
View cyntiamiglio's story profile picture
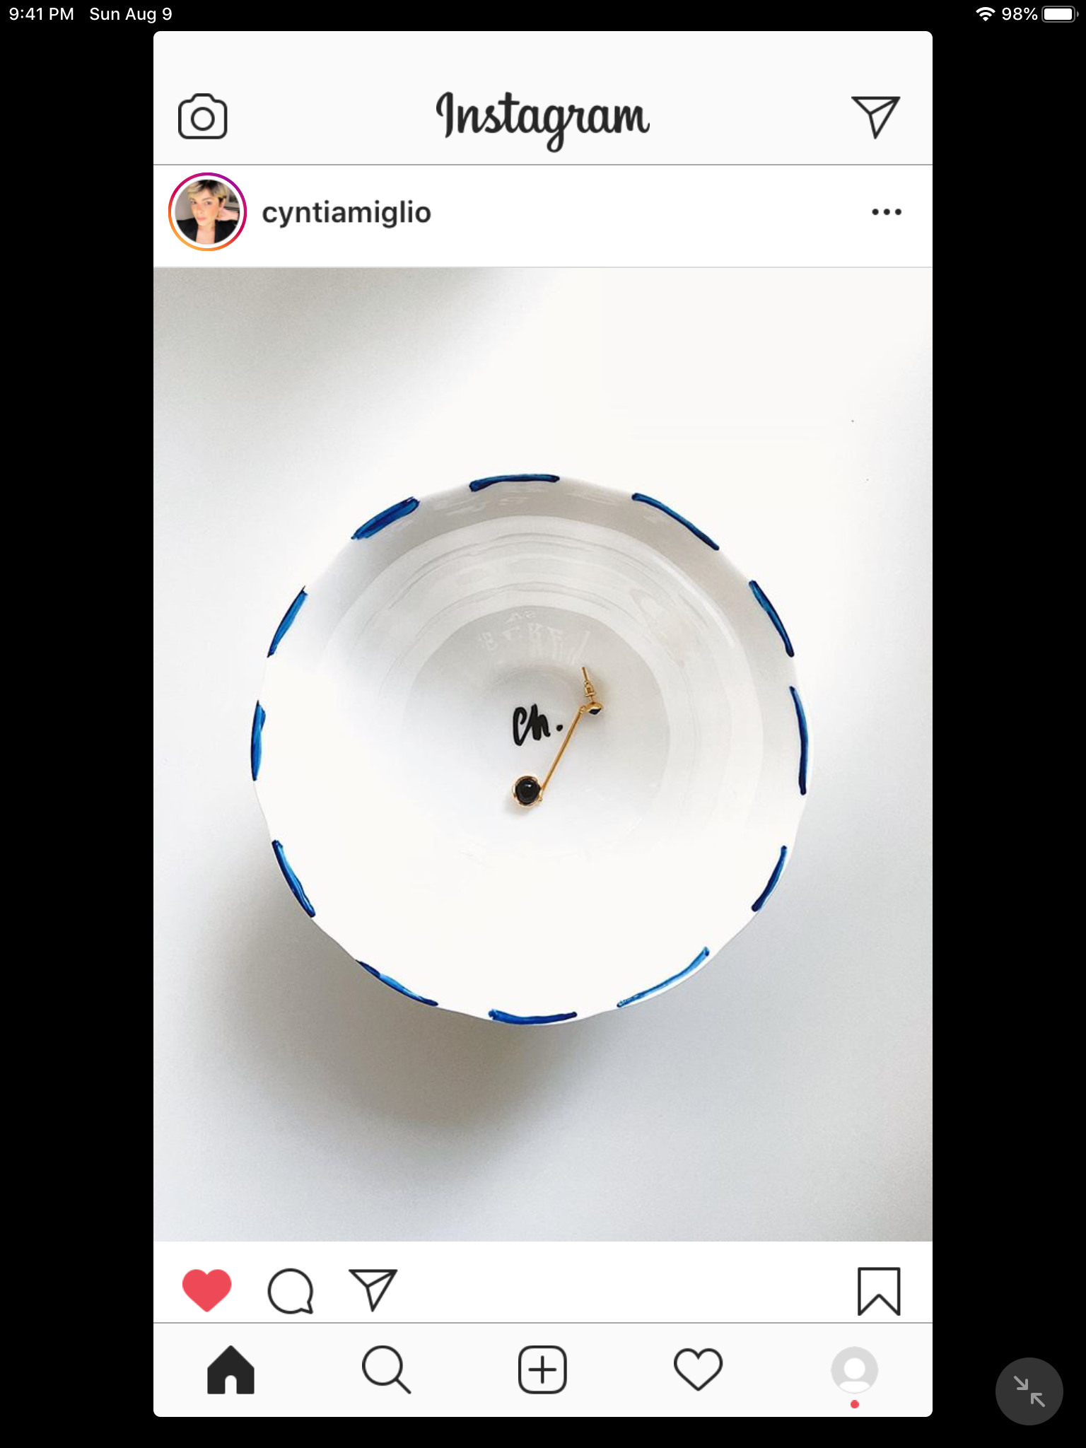pos(207,212)
